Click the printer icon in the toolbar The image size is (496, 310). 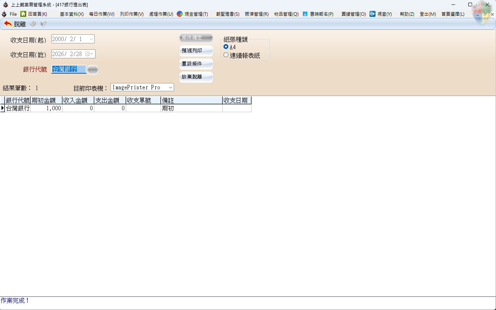pyautogui.click(x=33, y=24)
